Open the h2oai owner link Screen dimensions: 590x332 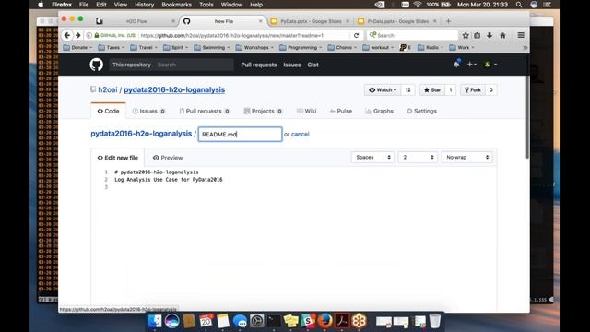108,89
